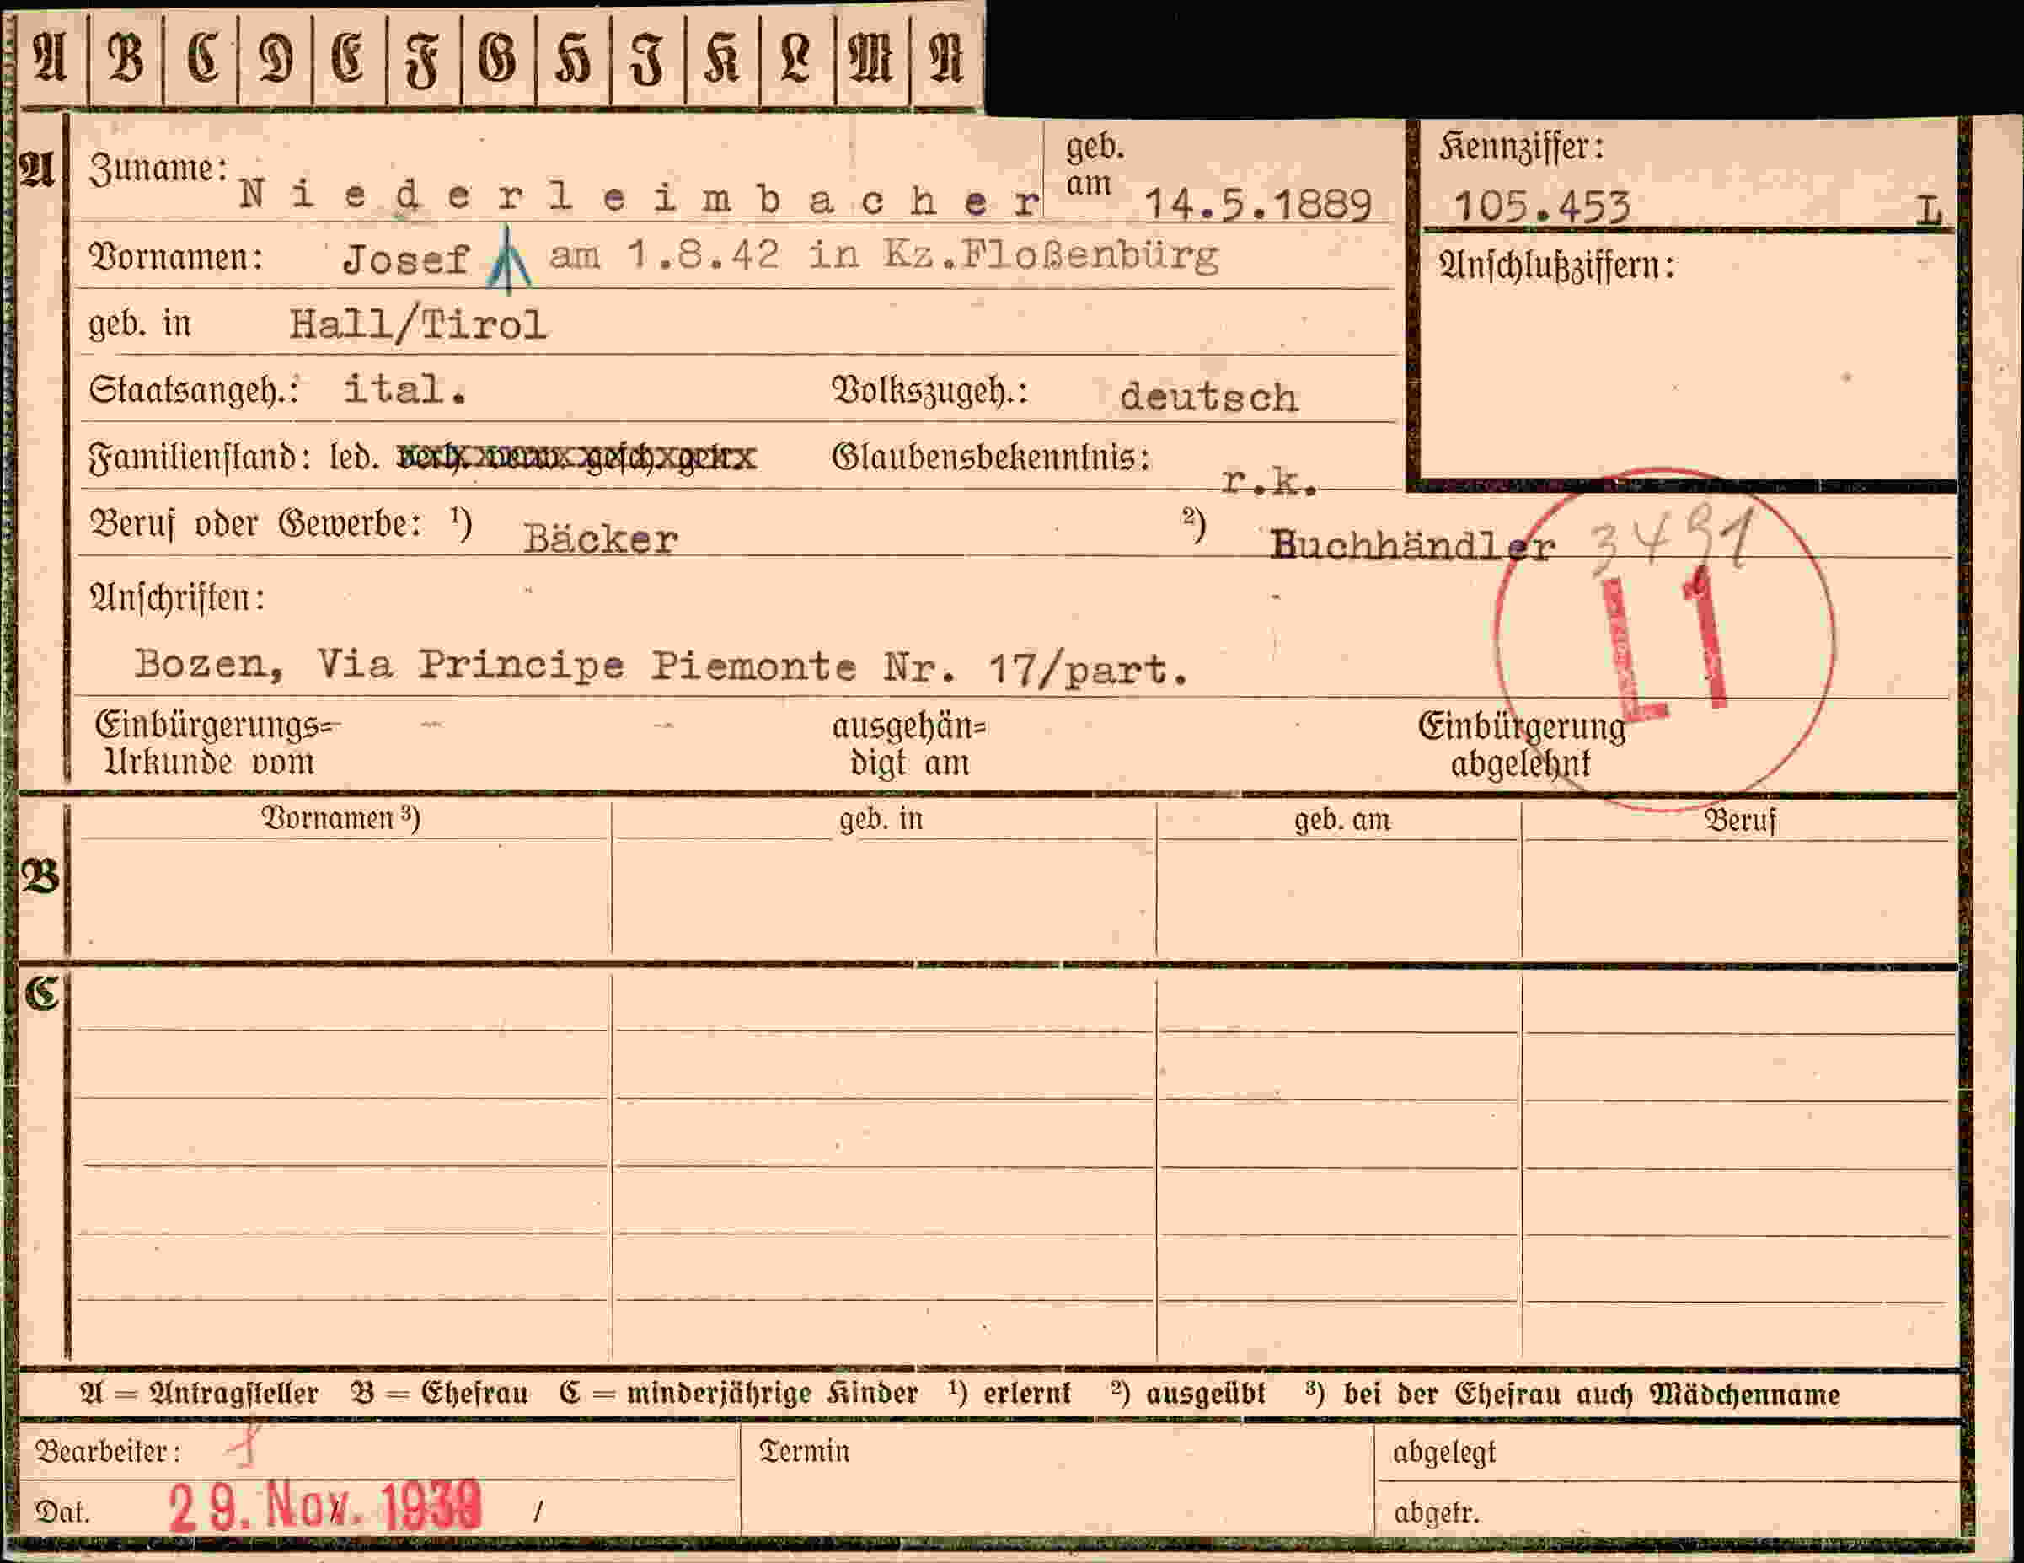This screenshot has width=2024, height=1563.
Task: Click the "Beruf" column header in section B
Action: (1740, 821)
